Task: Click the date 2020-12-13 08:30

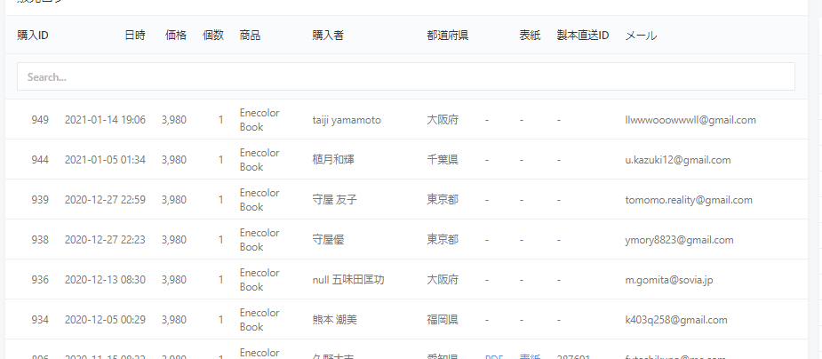Action: (x=105, y=280)
